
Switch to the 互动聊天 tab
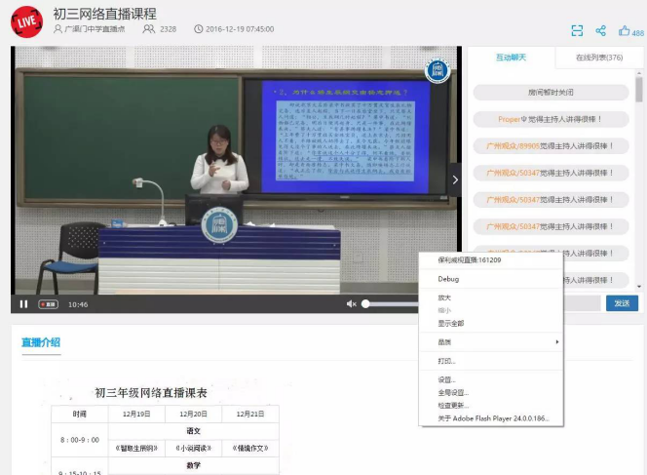click(x=512, y=58)
